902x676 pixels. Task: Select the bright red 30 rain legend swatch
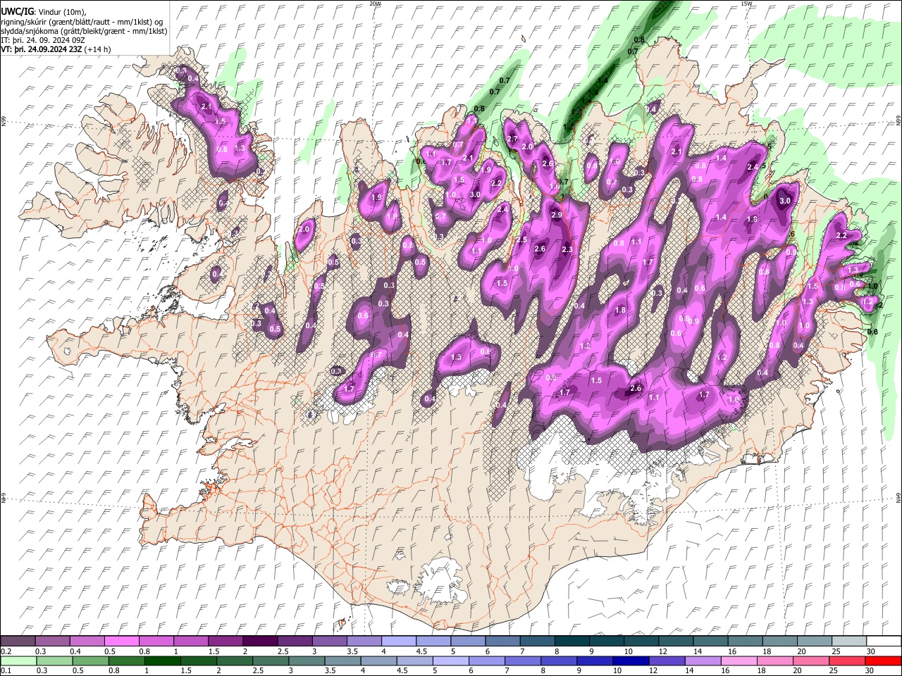(x=884, y=661)
